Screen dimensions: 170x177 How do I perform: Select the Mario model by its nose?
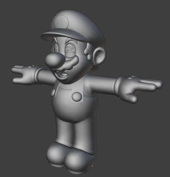[55, 60]
